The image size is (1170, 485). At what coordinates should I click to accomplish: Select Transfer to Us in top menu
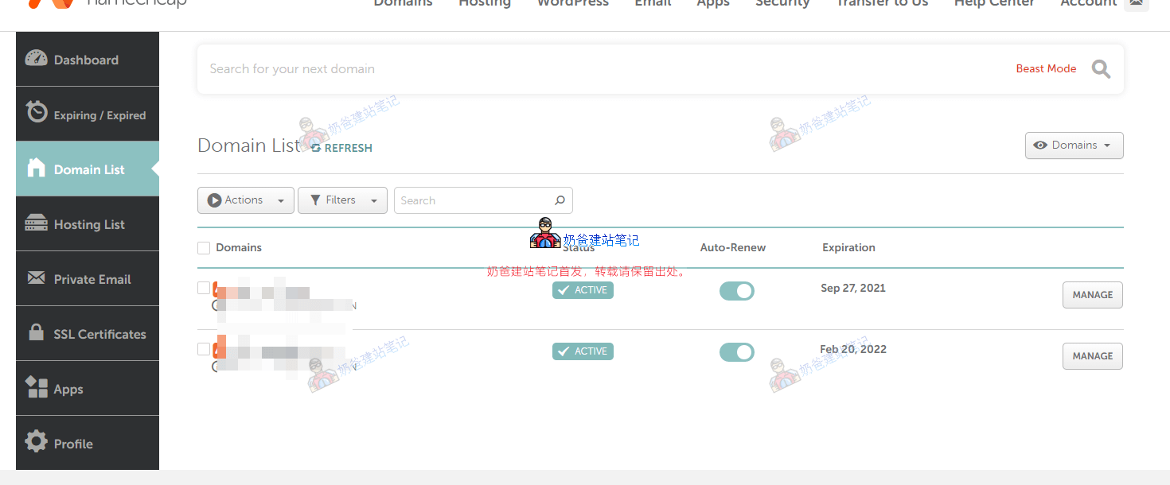click(882, 4)
